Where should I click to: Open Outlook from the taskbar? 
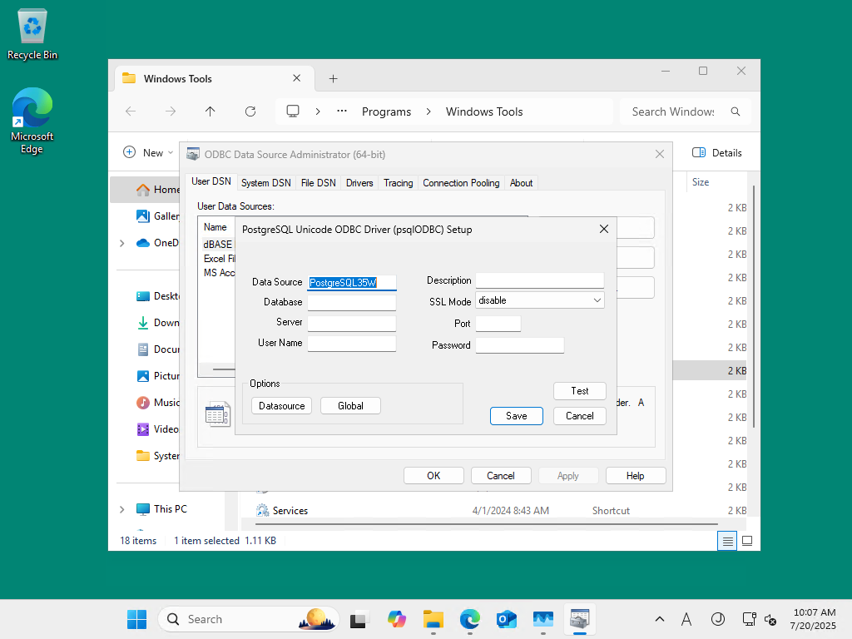pyautogui.click(x=507, y=619)
